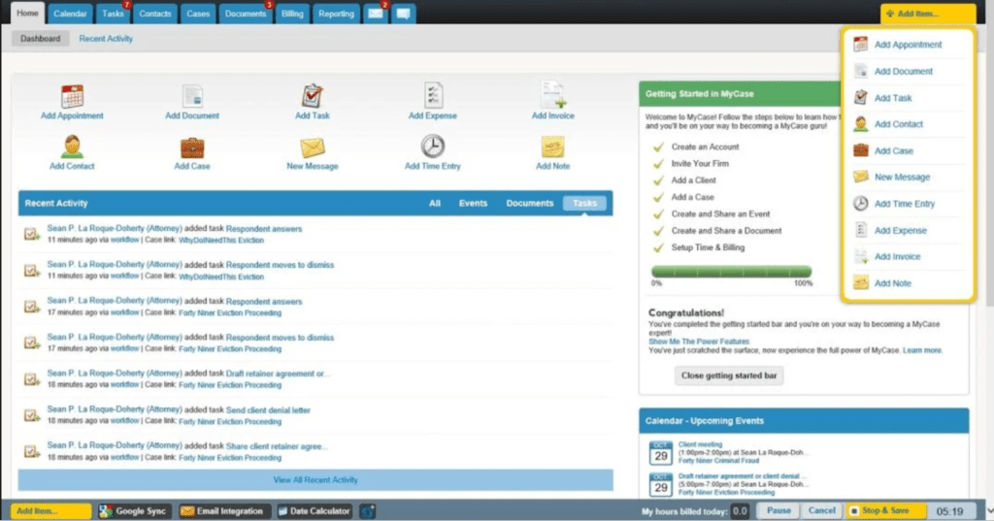Viewport: 994px width, 521px height.
Task: Open Client meeting event link
Action: 700,444
